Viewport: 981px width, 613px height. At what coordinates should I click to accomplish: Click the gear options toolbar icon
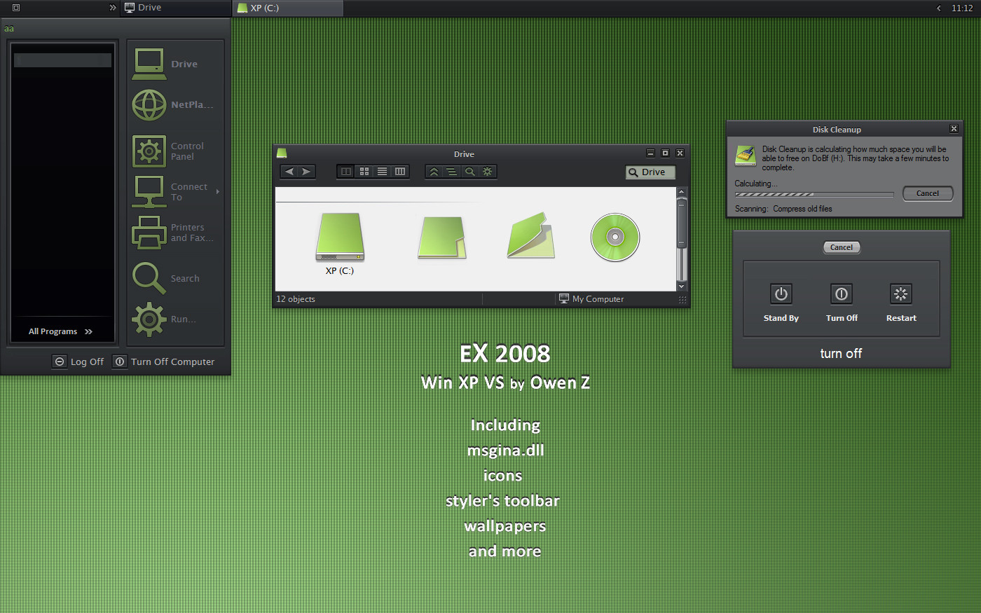pyautogui.click(x=488, y=172)
